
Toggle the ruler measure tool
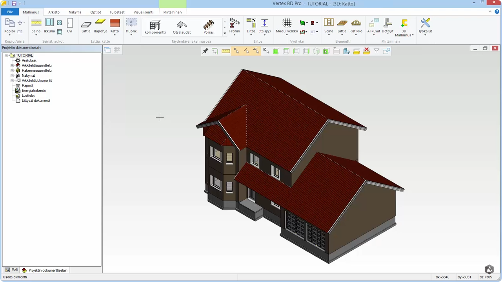226,51
